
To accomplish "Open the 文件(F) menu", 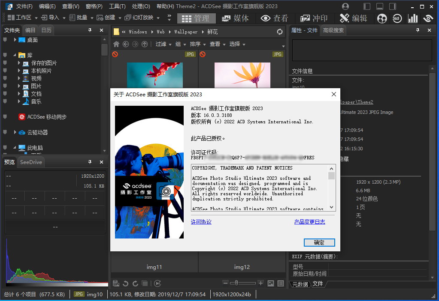I will click(24, 6).
